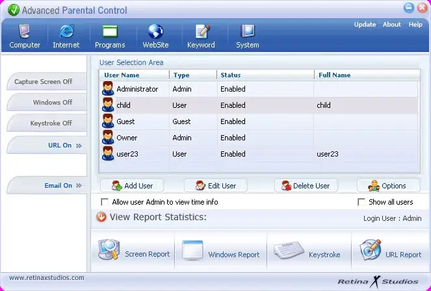Click the arrows icon beside Email On
The width and height of the screenshot is (431, 291).
pos(79,186)
